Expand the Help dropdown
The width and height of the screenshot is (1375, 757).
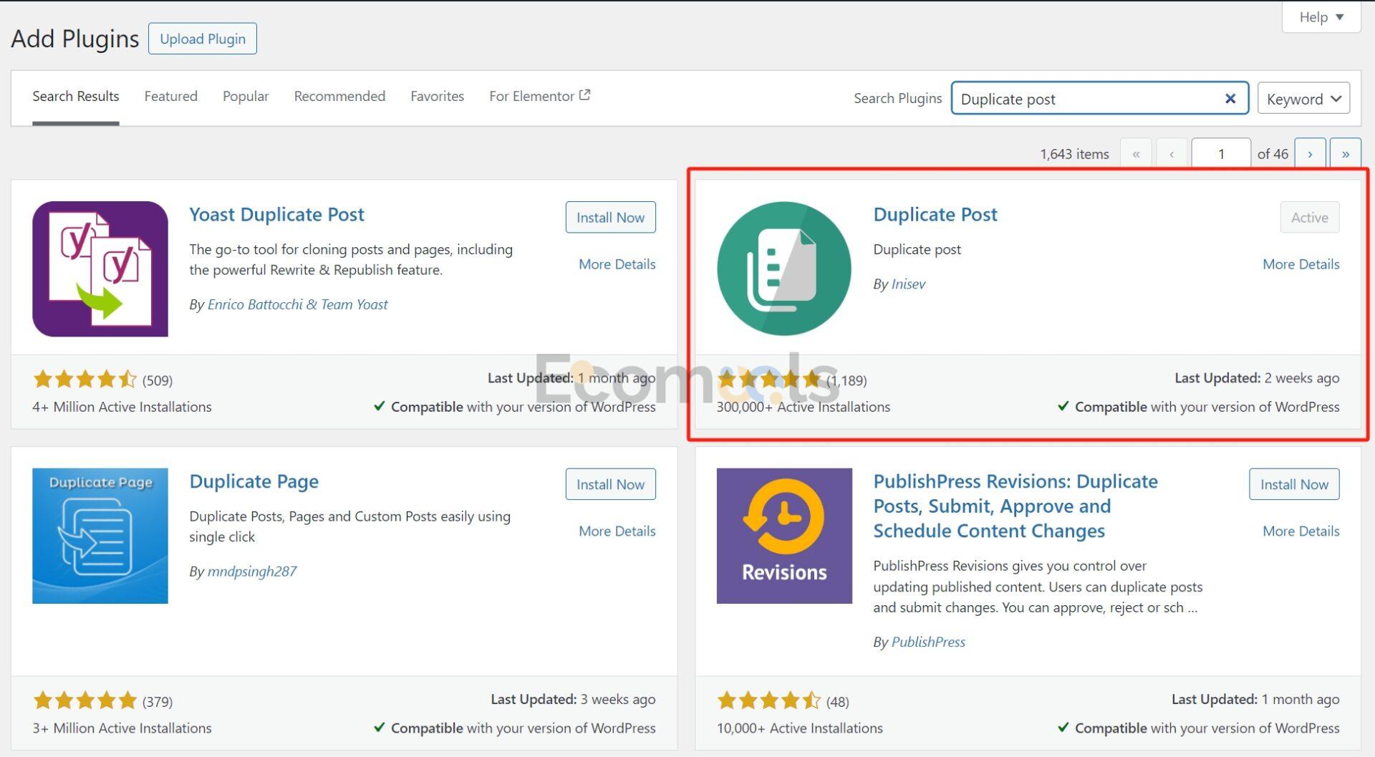tap(1321, 17)
